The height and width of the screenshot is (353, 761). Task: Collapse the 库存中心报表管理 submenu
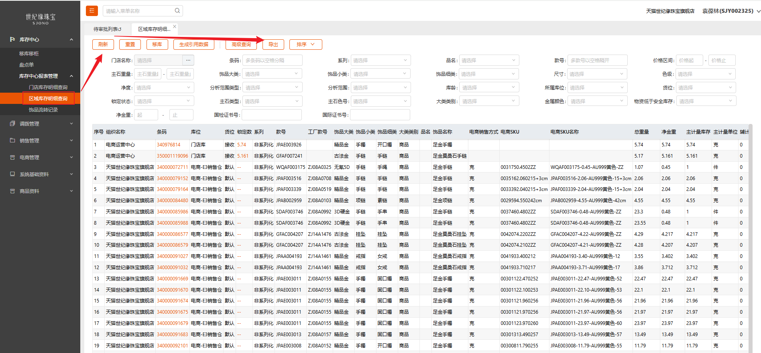(71, 76)
